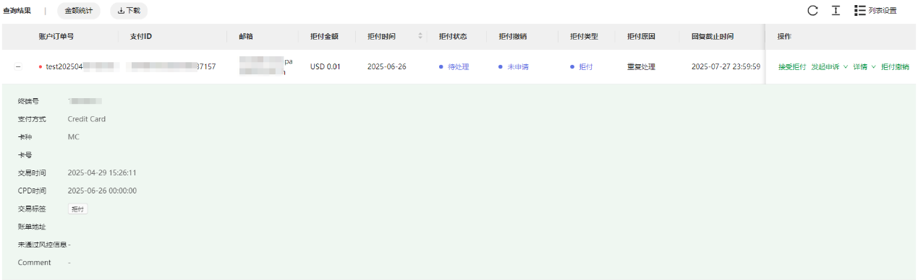Open the 详情 dropdown
918x280 pixels.
pos(864,67)
